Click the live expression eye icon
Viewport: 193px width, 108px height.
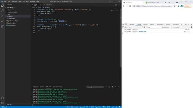[x=144, y=27]
